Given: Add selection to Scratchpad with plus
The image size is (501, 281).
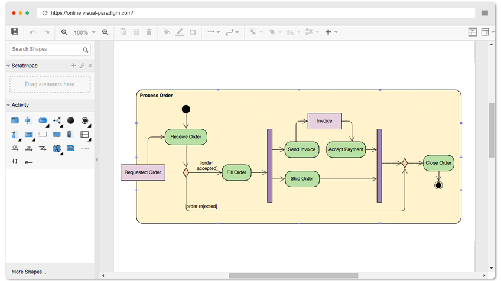Looking at the screenshot, I should pyautogui.click(x=73, y=66).
